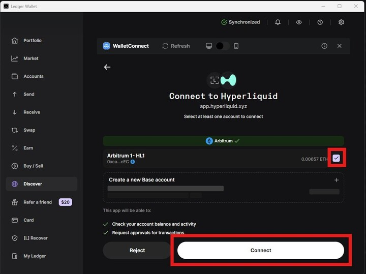Maximize the Ledger Wallet window
Screen dimensions: 366x274
click(340, 6)
